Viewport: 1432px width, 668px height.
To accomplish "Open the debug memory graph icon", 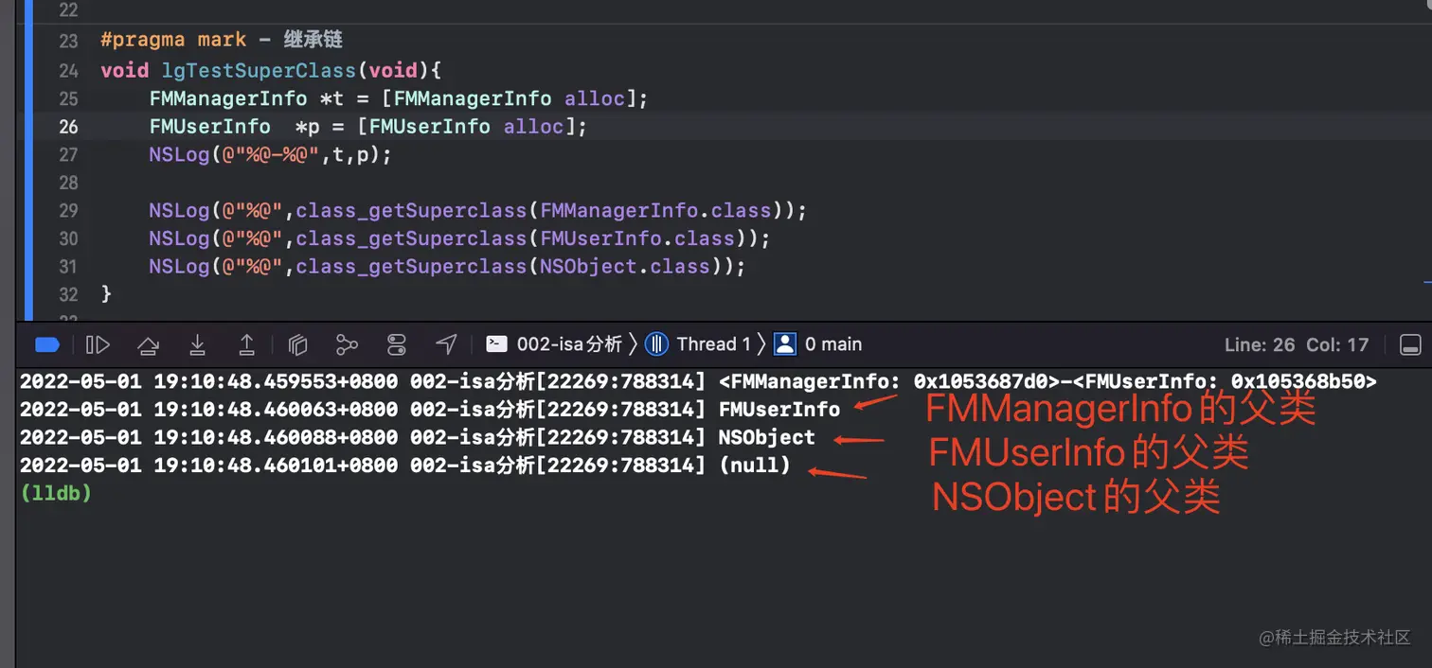I will (347, 345).
